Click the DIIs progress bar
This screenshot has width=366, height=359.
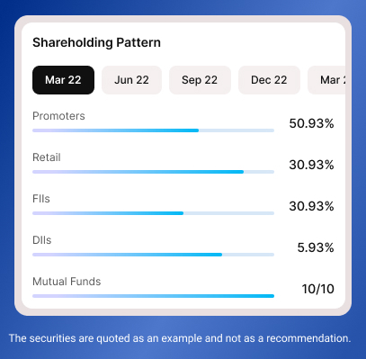click(153, 255)
